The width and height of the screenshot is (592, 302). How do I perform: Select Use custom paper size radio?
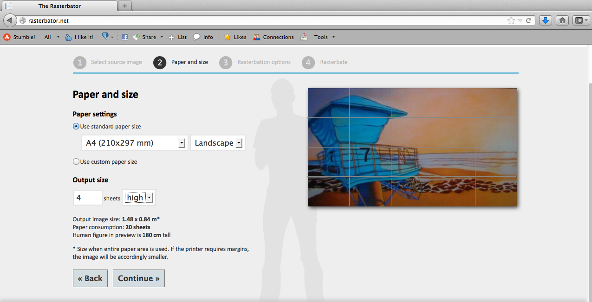coord(76,161)
